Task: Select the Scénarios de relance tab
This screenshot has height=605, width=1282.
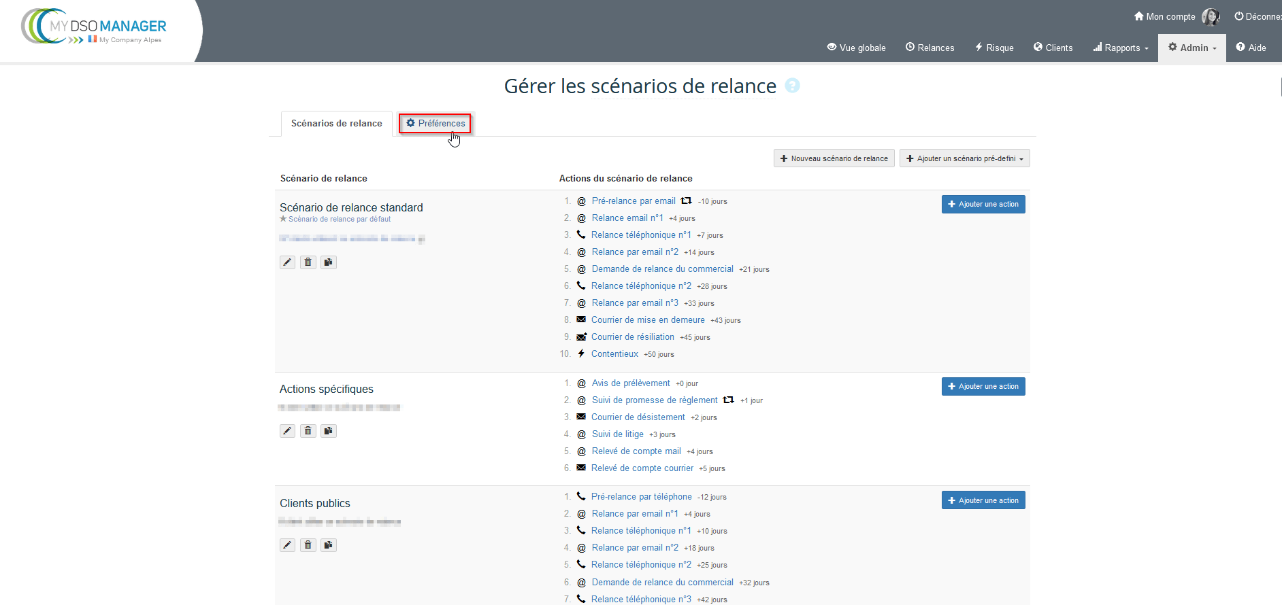Action: coord(336,124)
